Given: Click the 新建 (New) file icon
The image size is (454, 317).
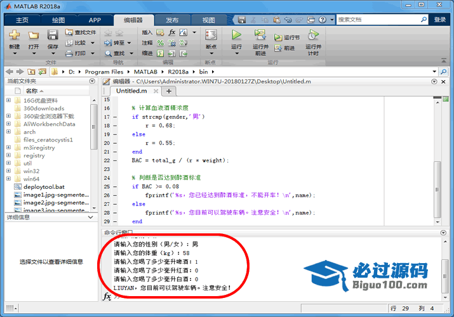Looking at the screenshot, I should pos(14,36).
